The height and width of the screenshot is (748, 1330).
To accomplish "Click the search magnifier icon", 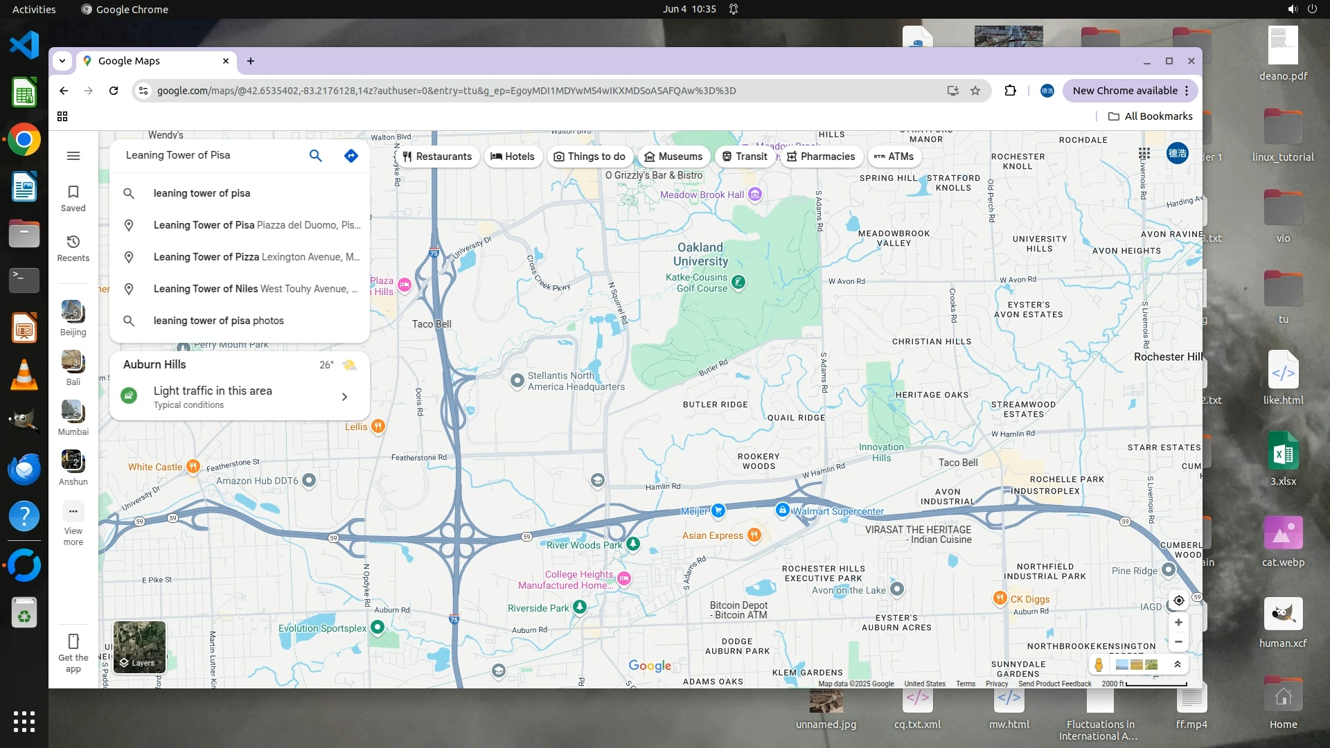I will click(x=315, y=156).
